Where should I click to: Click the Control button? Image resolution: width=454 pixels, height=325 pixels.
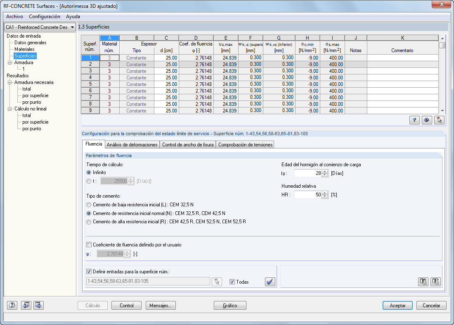coord(127,306)
